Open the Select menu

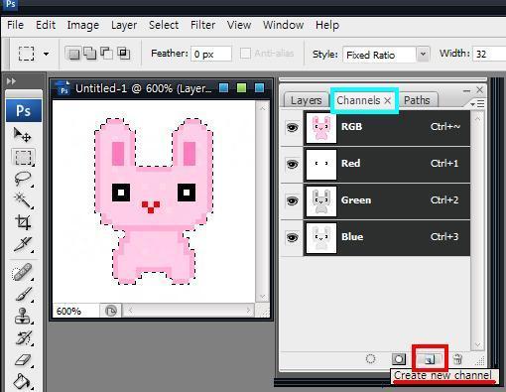coord(164,25)
